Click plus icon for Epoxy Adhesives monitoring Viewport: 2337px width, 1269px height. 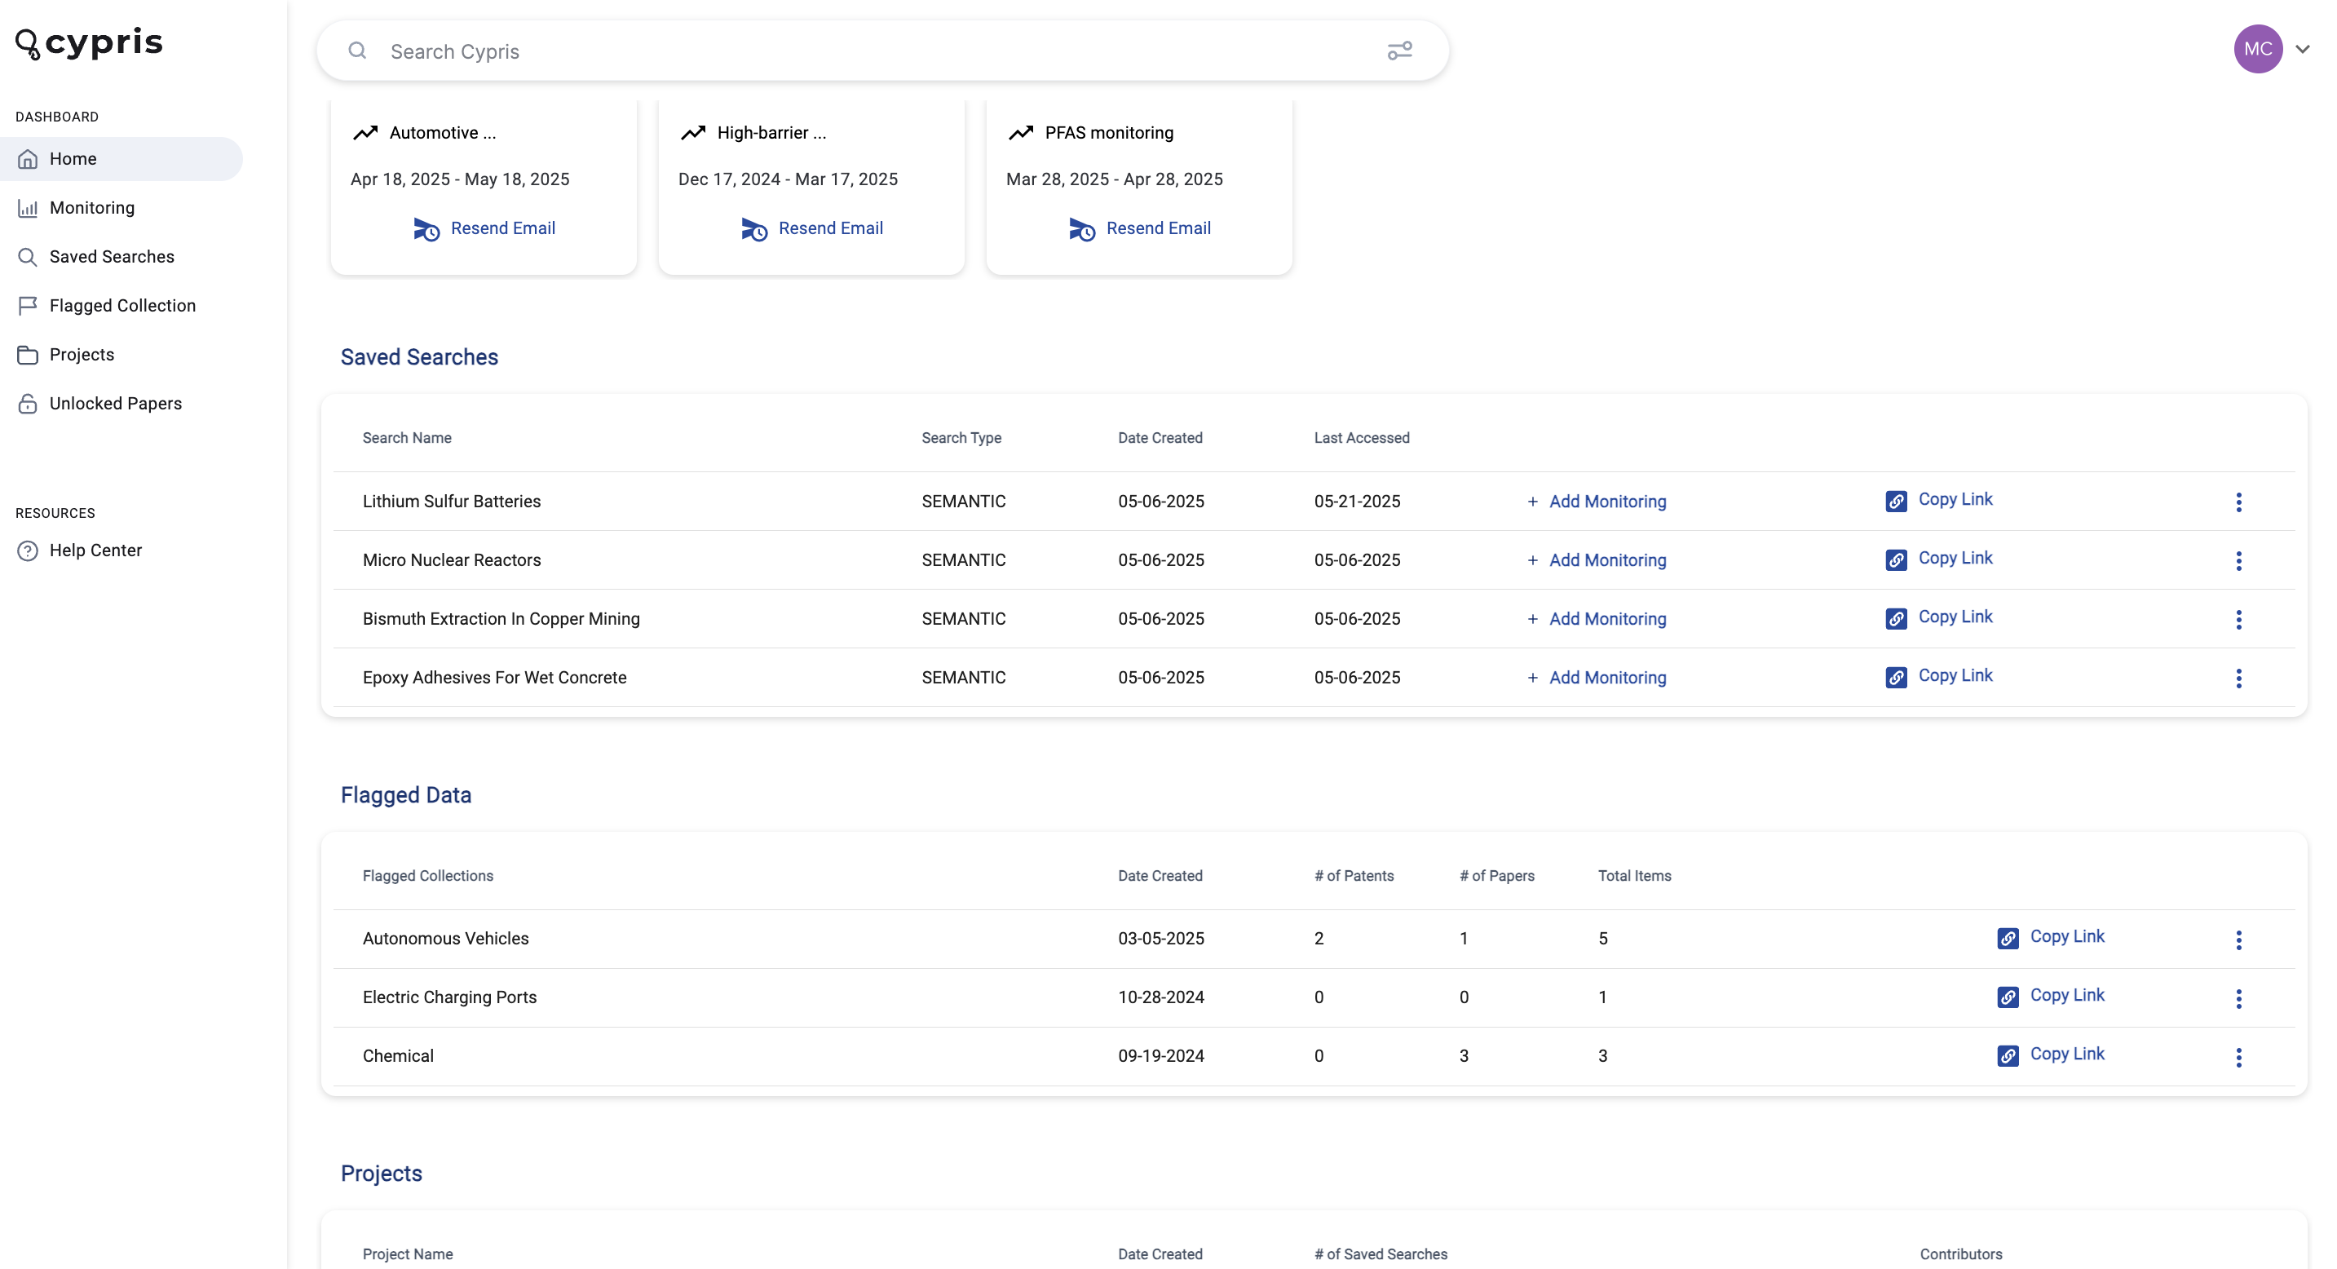click(x=1532, y=678)
